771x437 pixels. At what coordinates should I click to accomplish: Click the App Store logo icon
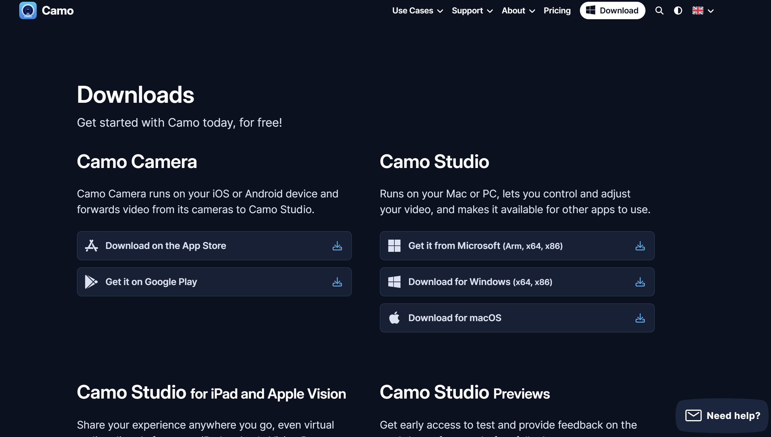91,245
